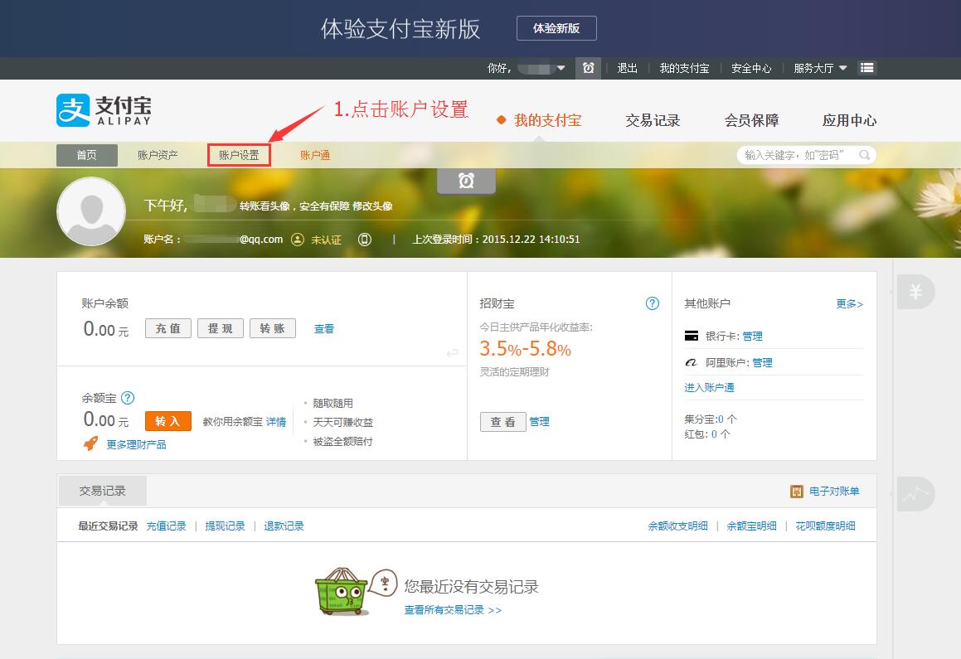Viewport: 961px width, 659px height.
Task: Click the 体验新版 button
Action: coord(556,28)
